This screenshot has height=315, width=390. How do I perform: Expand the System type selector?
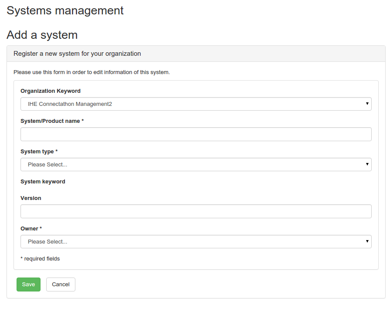point(196,164)
